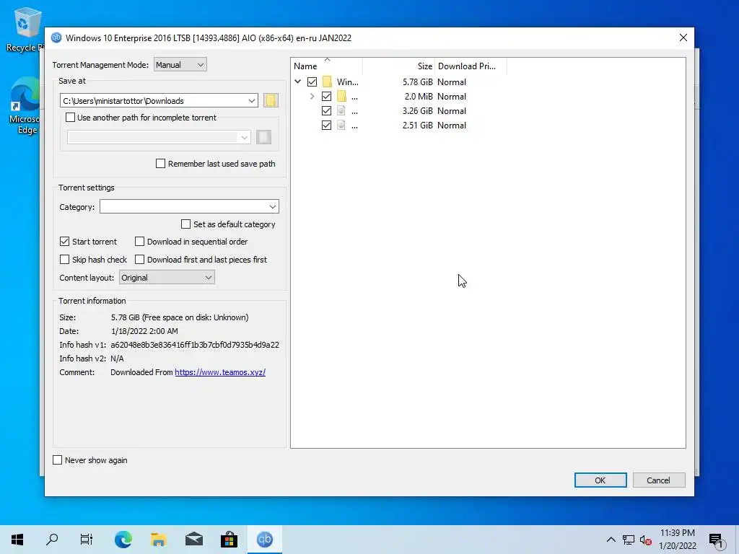Click Normal priority for the 2.51 GiB file

[452, 126]
